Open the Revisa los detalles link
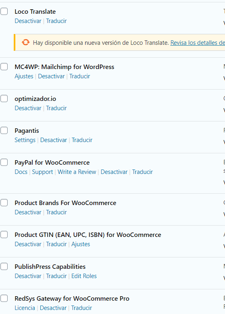The image size is (225, 314). click(198, 43)
